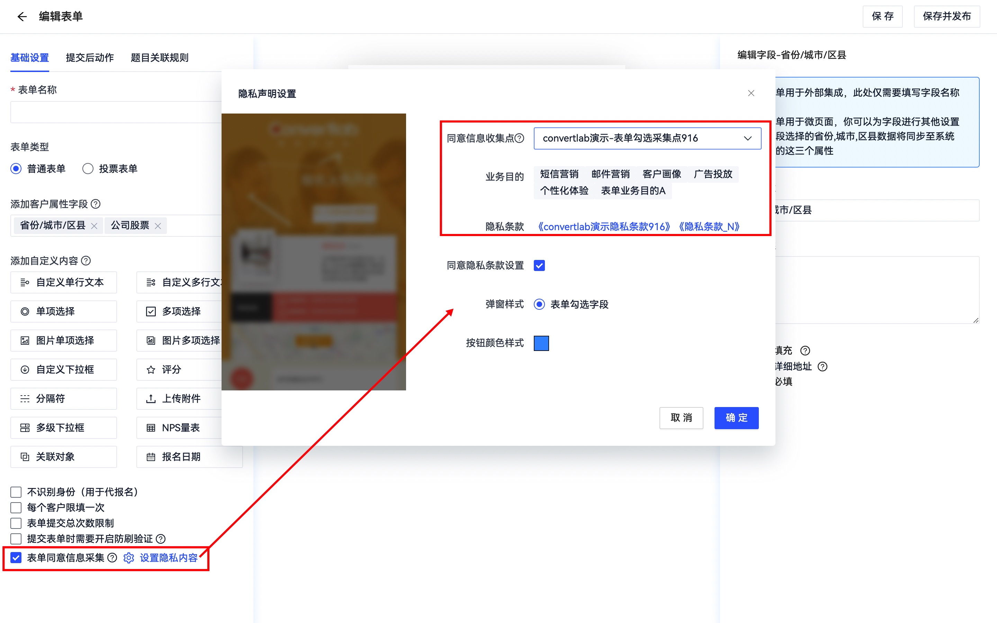Click 设置隐私内容 link
Screen dimensions: 997x623
click(169, 558)
